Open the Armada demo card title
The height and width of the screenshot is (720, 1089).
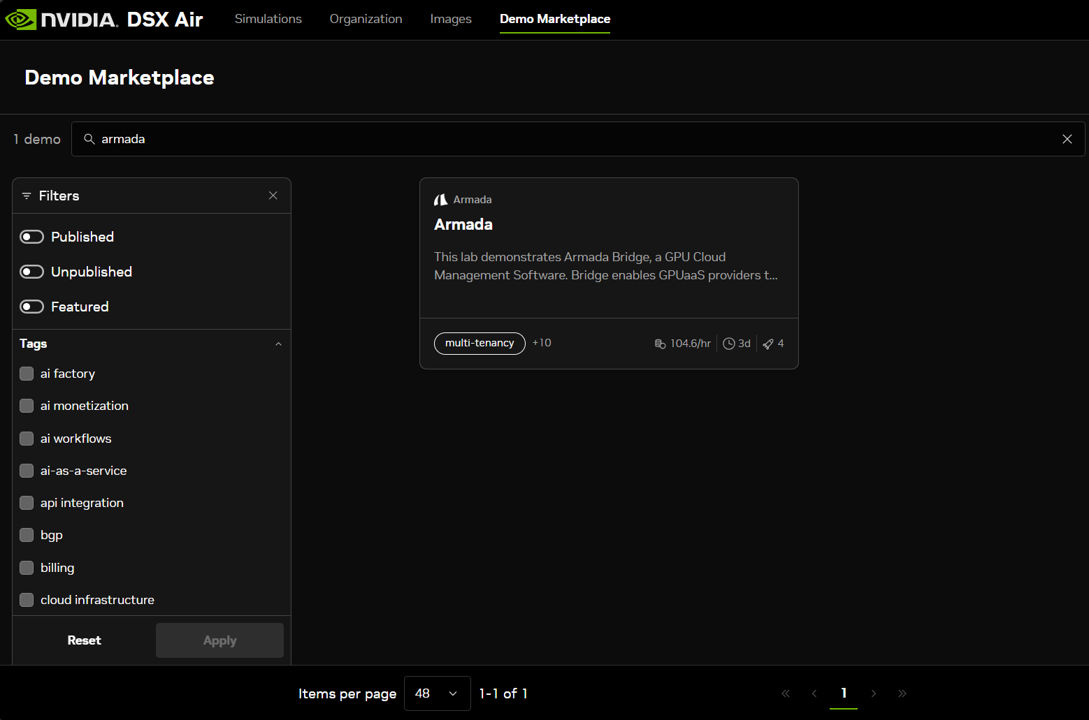[x=463, y=224]
